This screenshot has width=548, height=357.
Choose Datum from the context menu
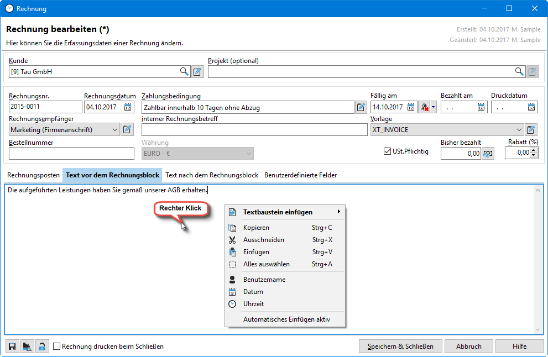tap(253, 292)
